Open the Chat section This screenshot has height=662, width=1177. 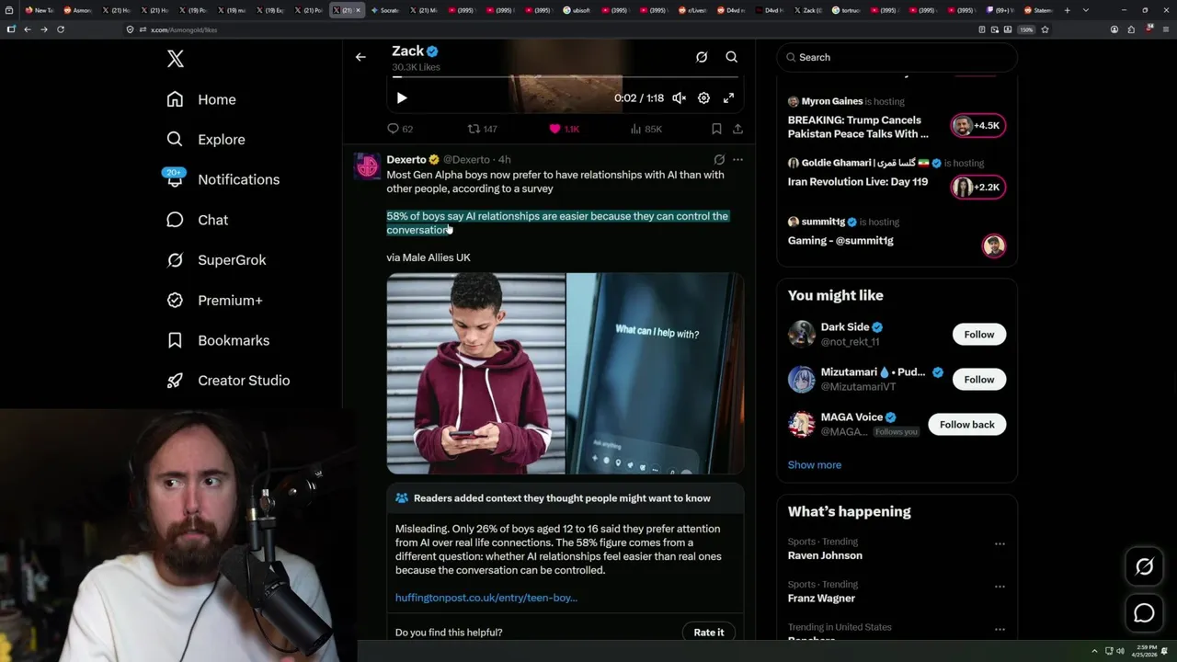pyautogui.click(x=197, y=220)
